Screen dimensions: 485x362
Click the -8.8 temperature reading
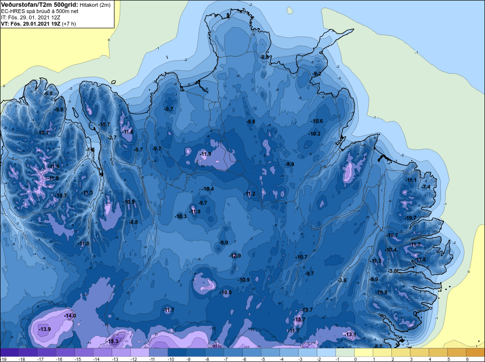point(133,222)
